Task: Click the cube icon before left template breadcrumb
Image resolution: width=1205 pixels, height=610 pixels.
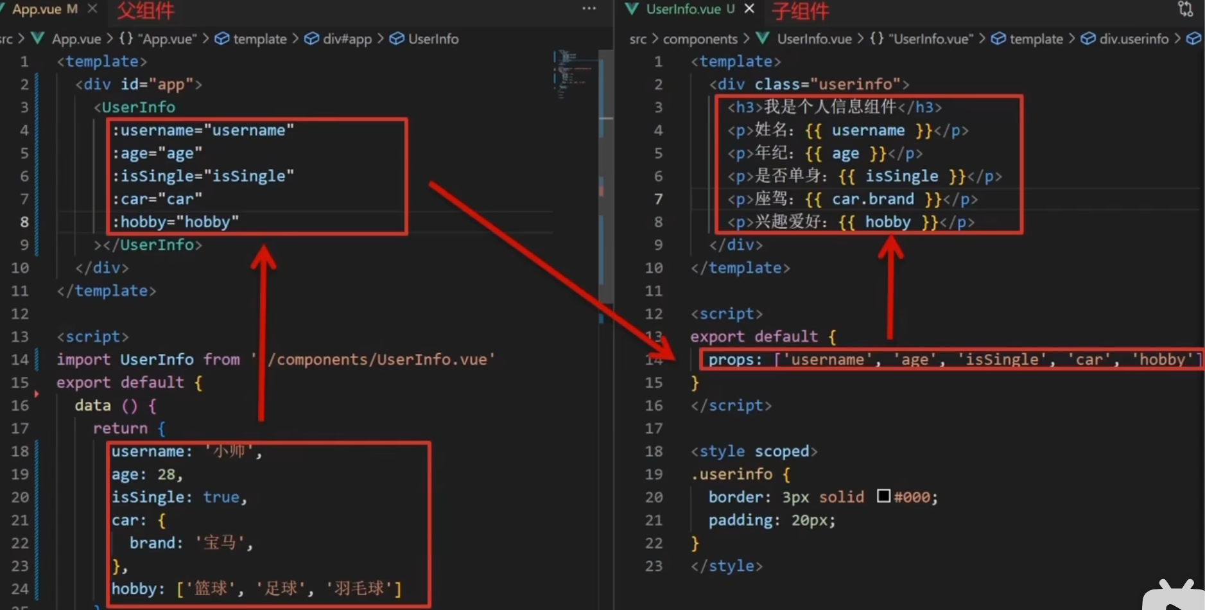Action: [x=221, y=39]
